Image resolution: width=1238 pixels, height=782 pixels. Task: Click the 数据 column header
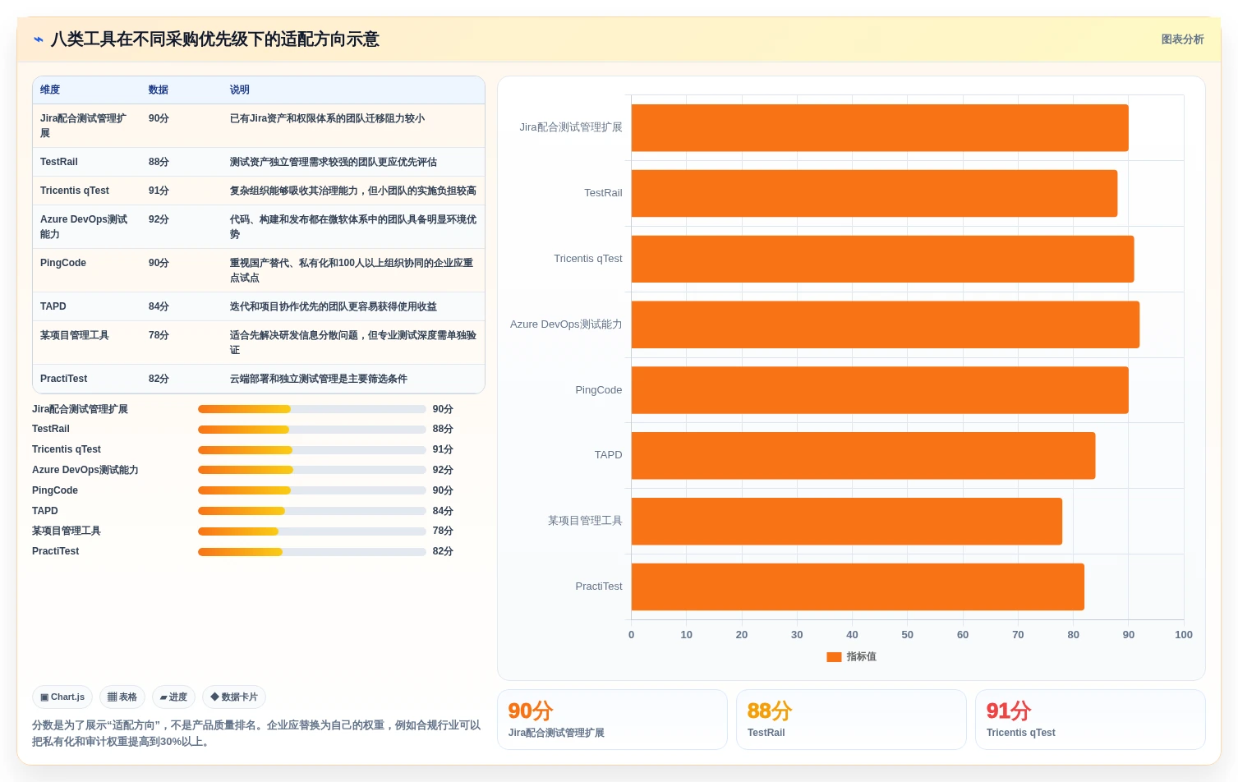pos(159,90)
